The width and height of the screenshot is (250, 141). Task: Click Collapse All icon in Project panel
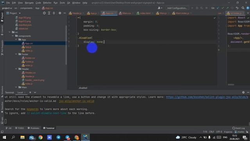click(x=54, y=13)
